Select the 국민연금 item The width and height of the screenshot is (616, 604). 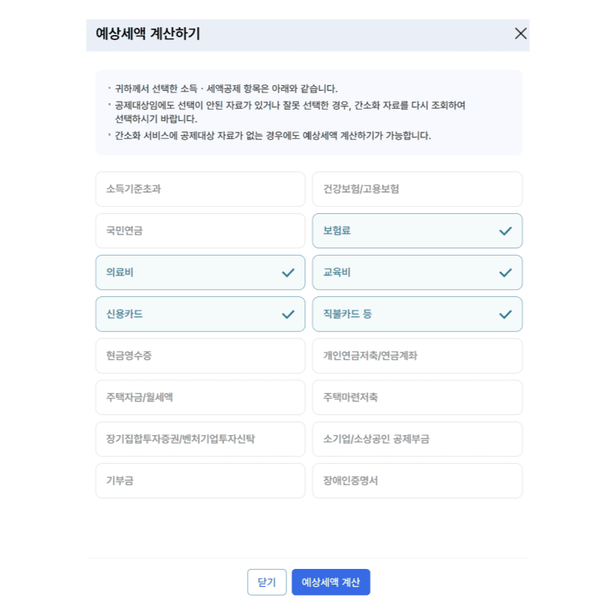point(201,230)
